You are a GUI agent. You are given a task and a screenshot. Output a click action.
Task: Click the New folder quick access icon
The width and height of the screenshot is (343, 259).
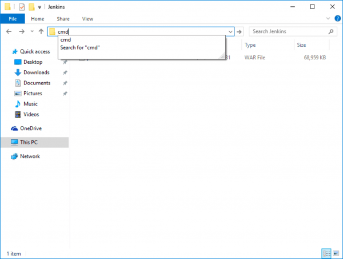click(x=31, y=7)
